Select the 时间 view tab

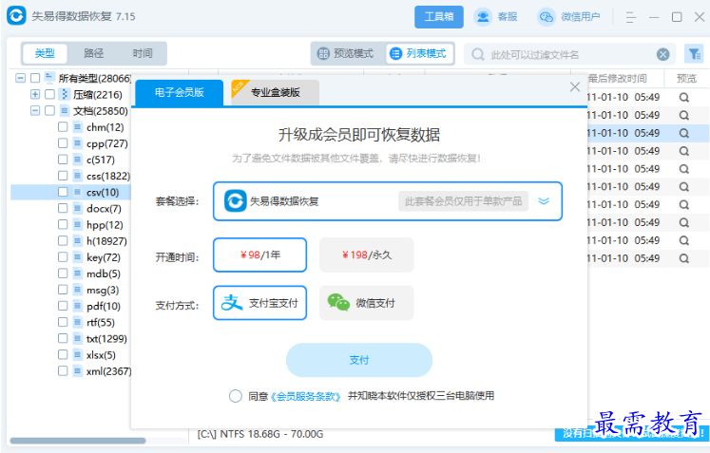tap(143, 53)
